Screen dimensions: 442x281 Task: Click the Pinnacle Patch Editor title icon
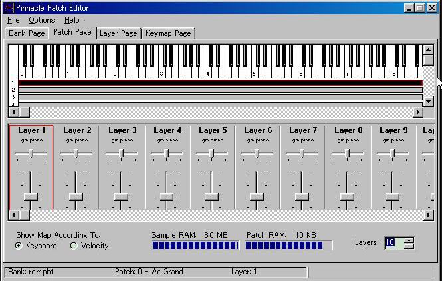[9, 7]
